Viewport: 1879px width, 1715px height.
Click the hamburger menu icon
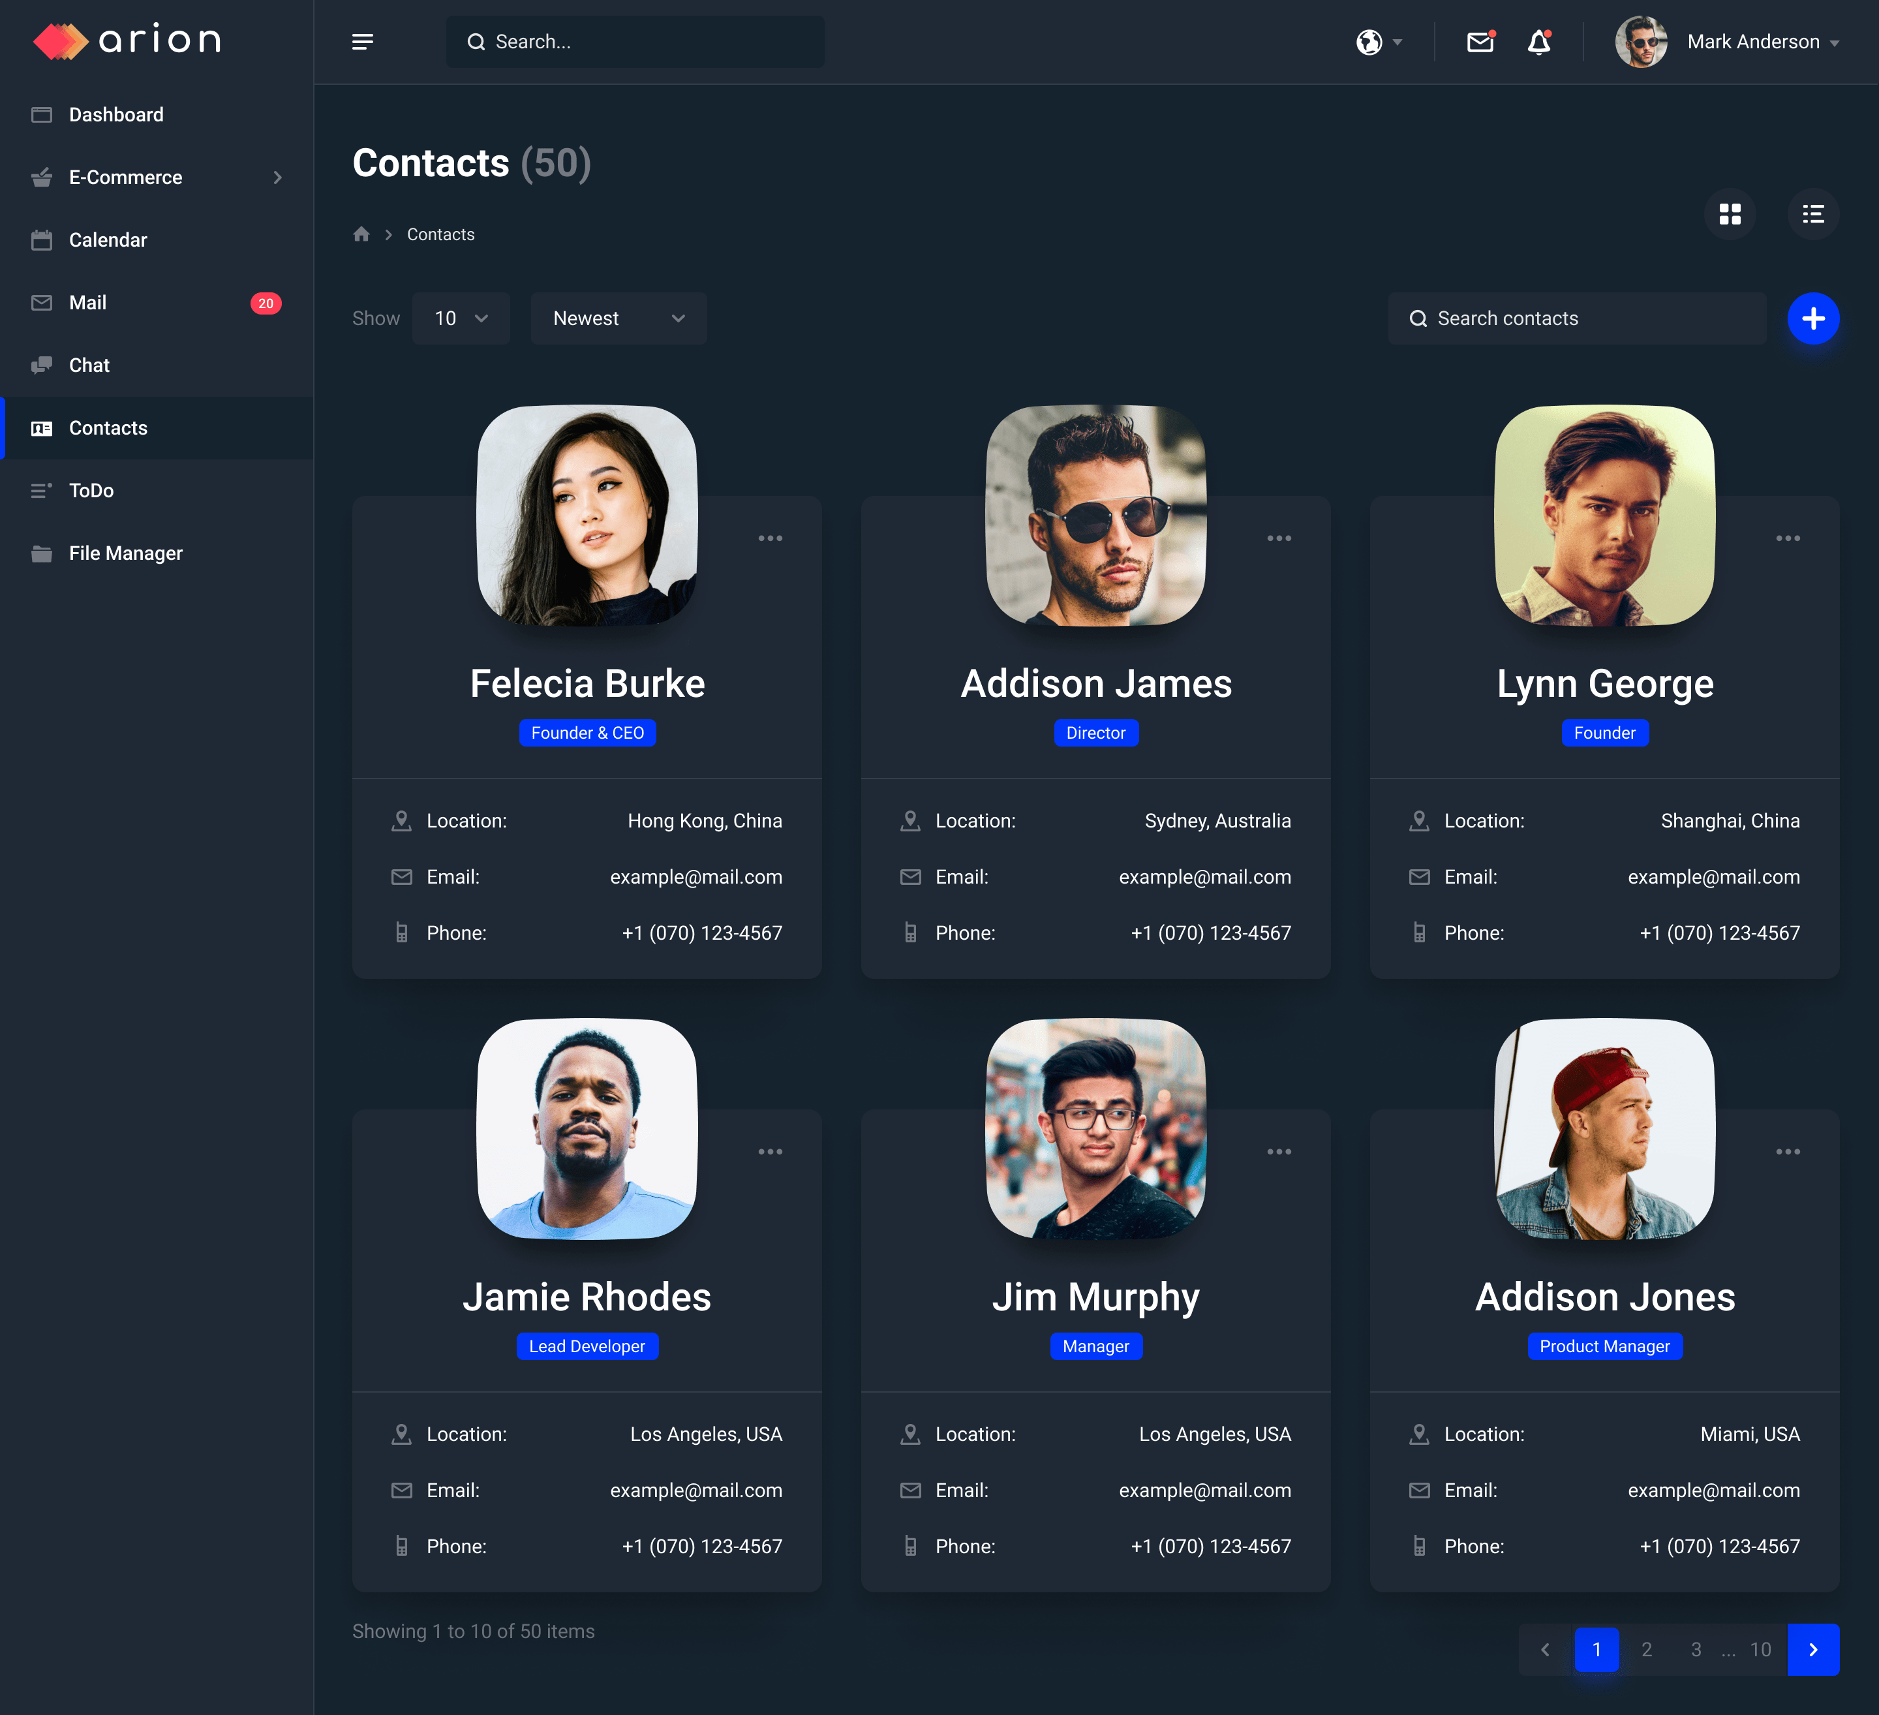click(363, 42)
